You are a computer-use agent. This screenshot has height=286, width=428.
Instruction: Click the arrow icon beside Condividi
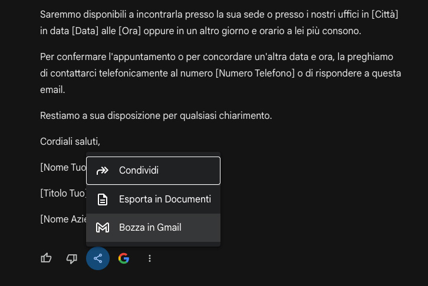pos(103,171)
